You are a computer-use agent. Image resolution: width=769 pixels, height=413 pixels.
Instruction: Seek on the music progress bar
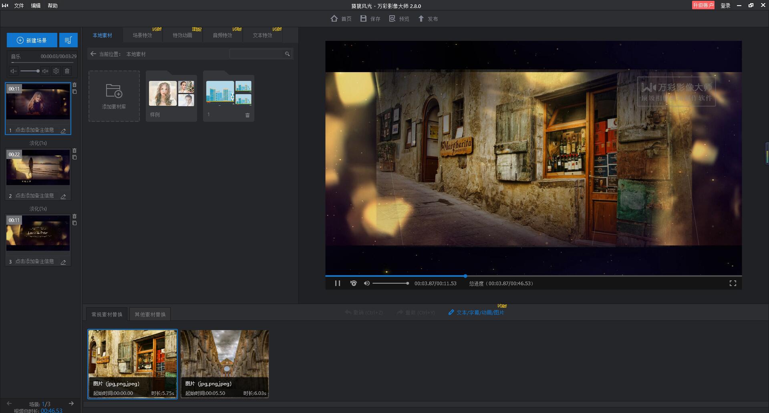coord(42,62)
